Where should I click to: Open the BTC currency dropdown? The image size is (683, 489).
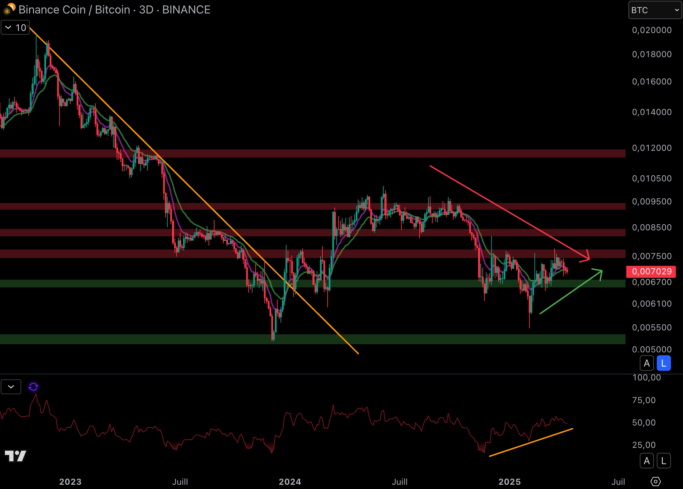pyautogui.click(x=655, y=10)
